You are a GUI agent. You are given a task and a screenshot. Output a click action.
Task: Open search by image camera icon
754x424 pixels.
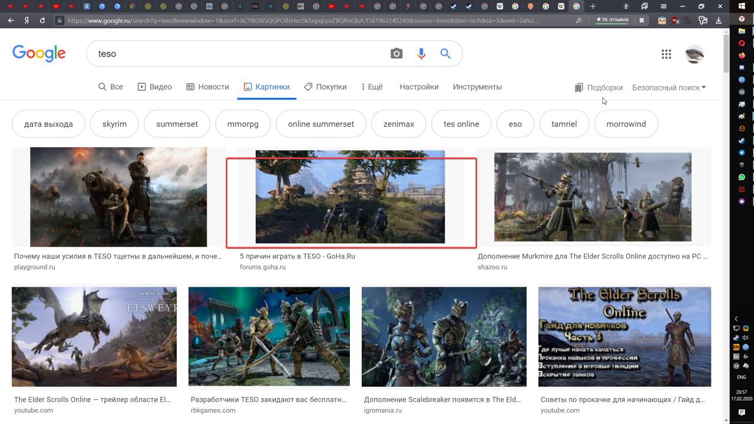pos(396,54)
